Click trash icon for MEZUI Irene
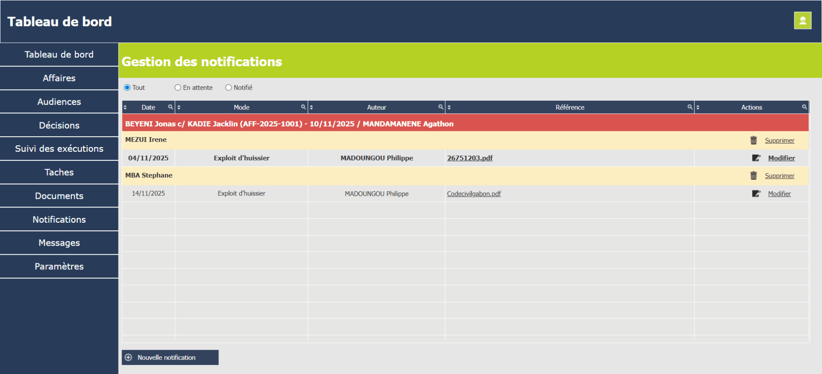The width and height of the screenshot is (822, 374). [x=753, y=141]
